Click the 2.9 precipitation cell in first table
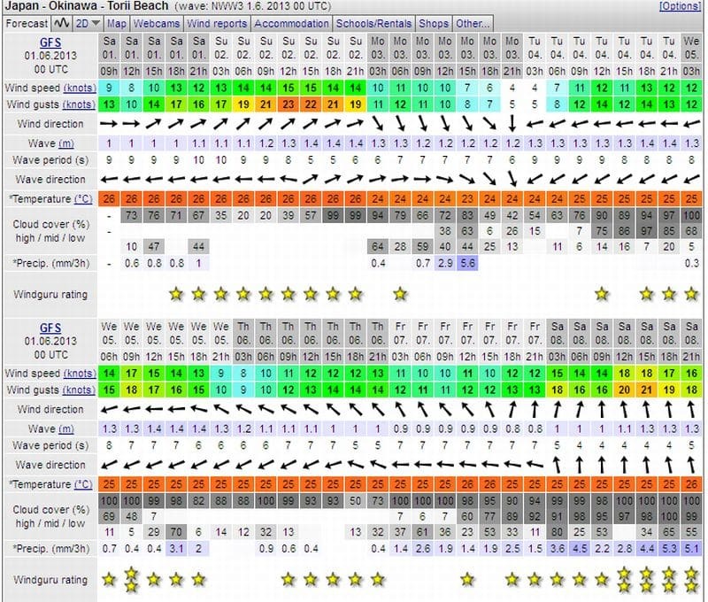 pos(445,263)
